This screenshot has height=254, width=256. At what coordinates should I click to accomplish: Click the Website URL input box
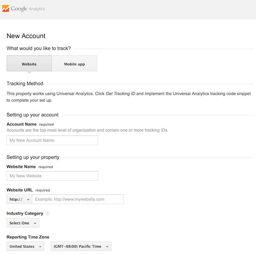[x=78, y=199]
